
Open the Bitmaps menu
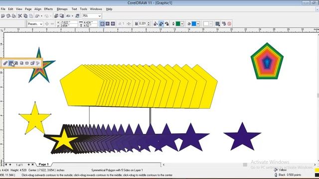(x=62, y=9)
